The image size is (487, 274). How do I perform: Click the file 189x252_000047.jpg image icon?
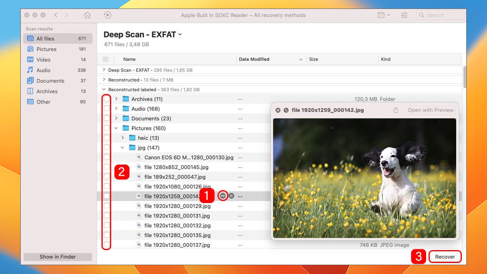click(139, 177)
